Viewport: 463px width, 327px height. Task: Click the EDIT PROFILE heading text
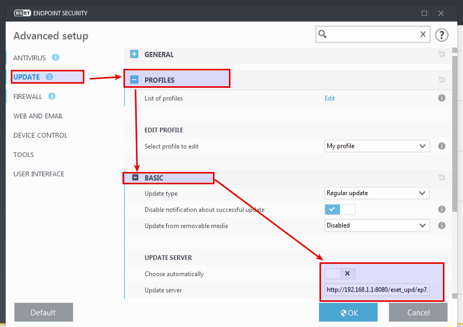click(164, 130)
